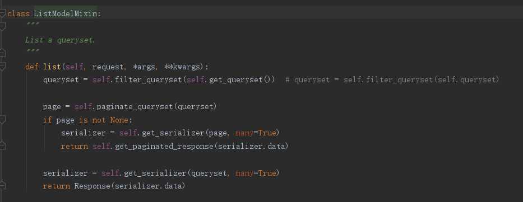Click the **kwargs parameter
The height and width of the screenshot is (202, 523).
click(x=182, y=67)
